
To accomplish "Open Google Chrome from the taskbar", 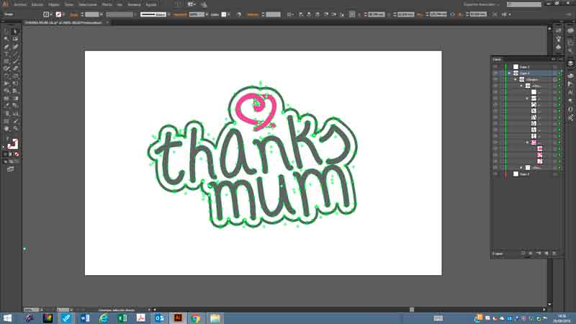I will click(x=195, y=318).
